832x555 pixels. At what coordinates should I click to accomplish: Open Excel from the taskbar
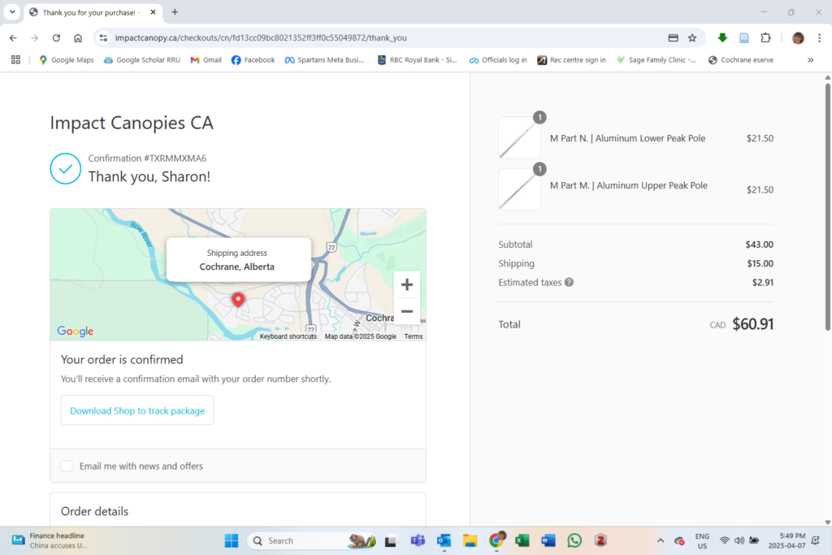pos(522,540)
